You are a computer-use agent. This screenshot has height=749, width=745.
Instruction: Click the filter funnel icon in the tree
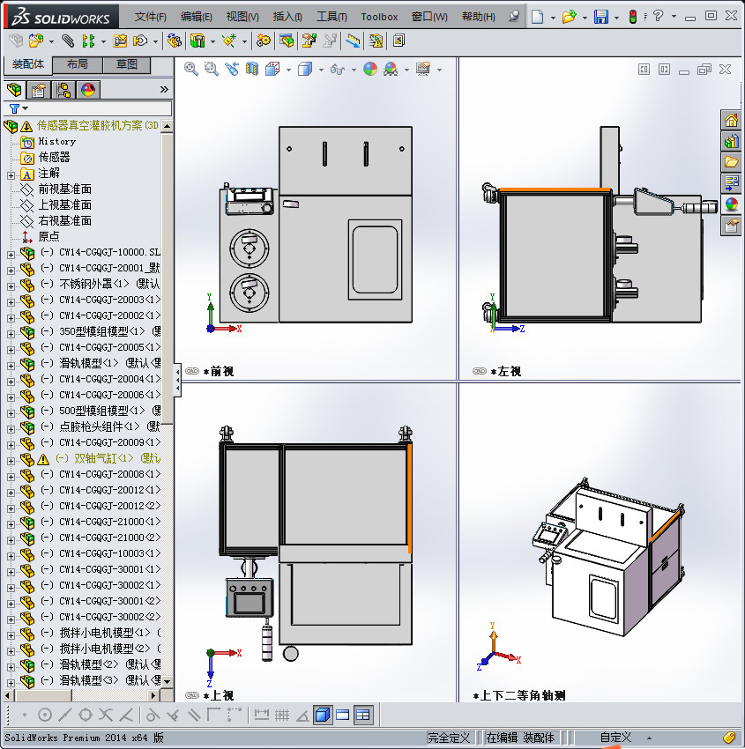(x=14, y=109)
